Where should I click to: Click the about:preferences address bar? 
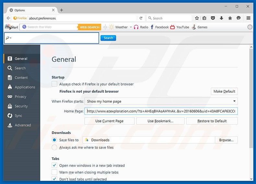[82, 18]
